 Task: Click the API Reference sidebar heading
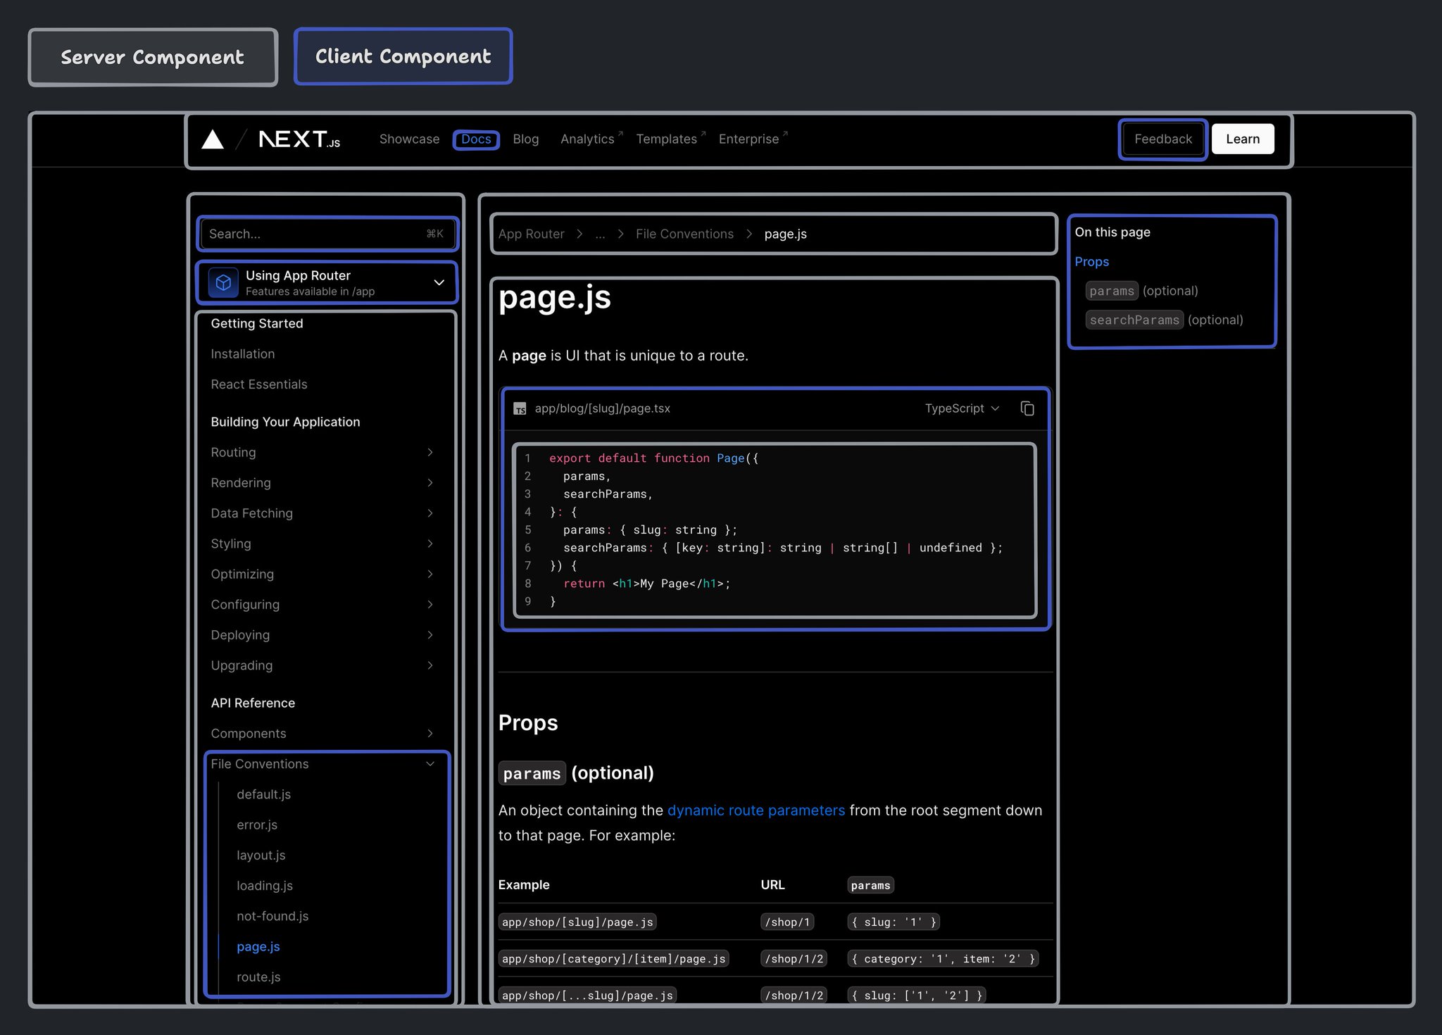253,703
